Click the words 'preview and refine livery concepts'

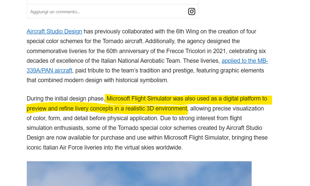pyautogui.click(x=70, y=108)
